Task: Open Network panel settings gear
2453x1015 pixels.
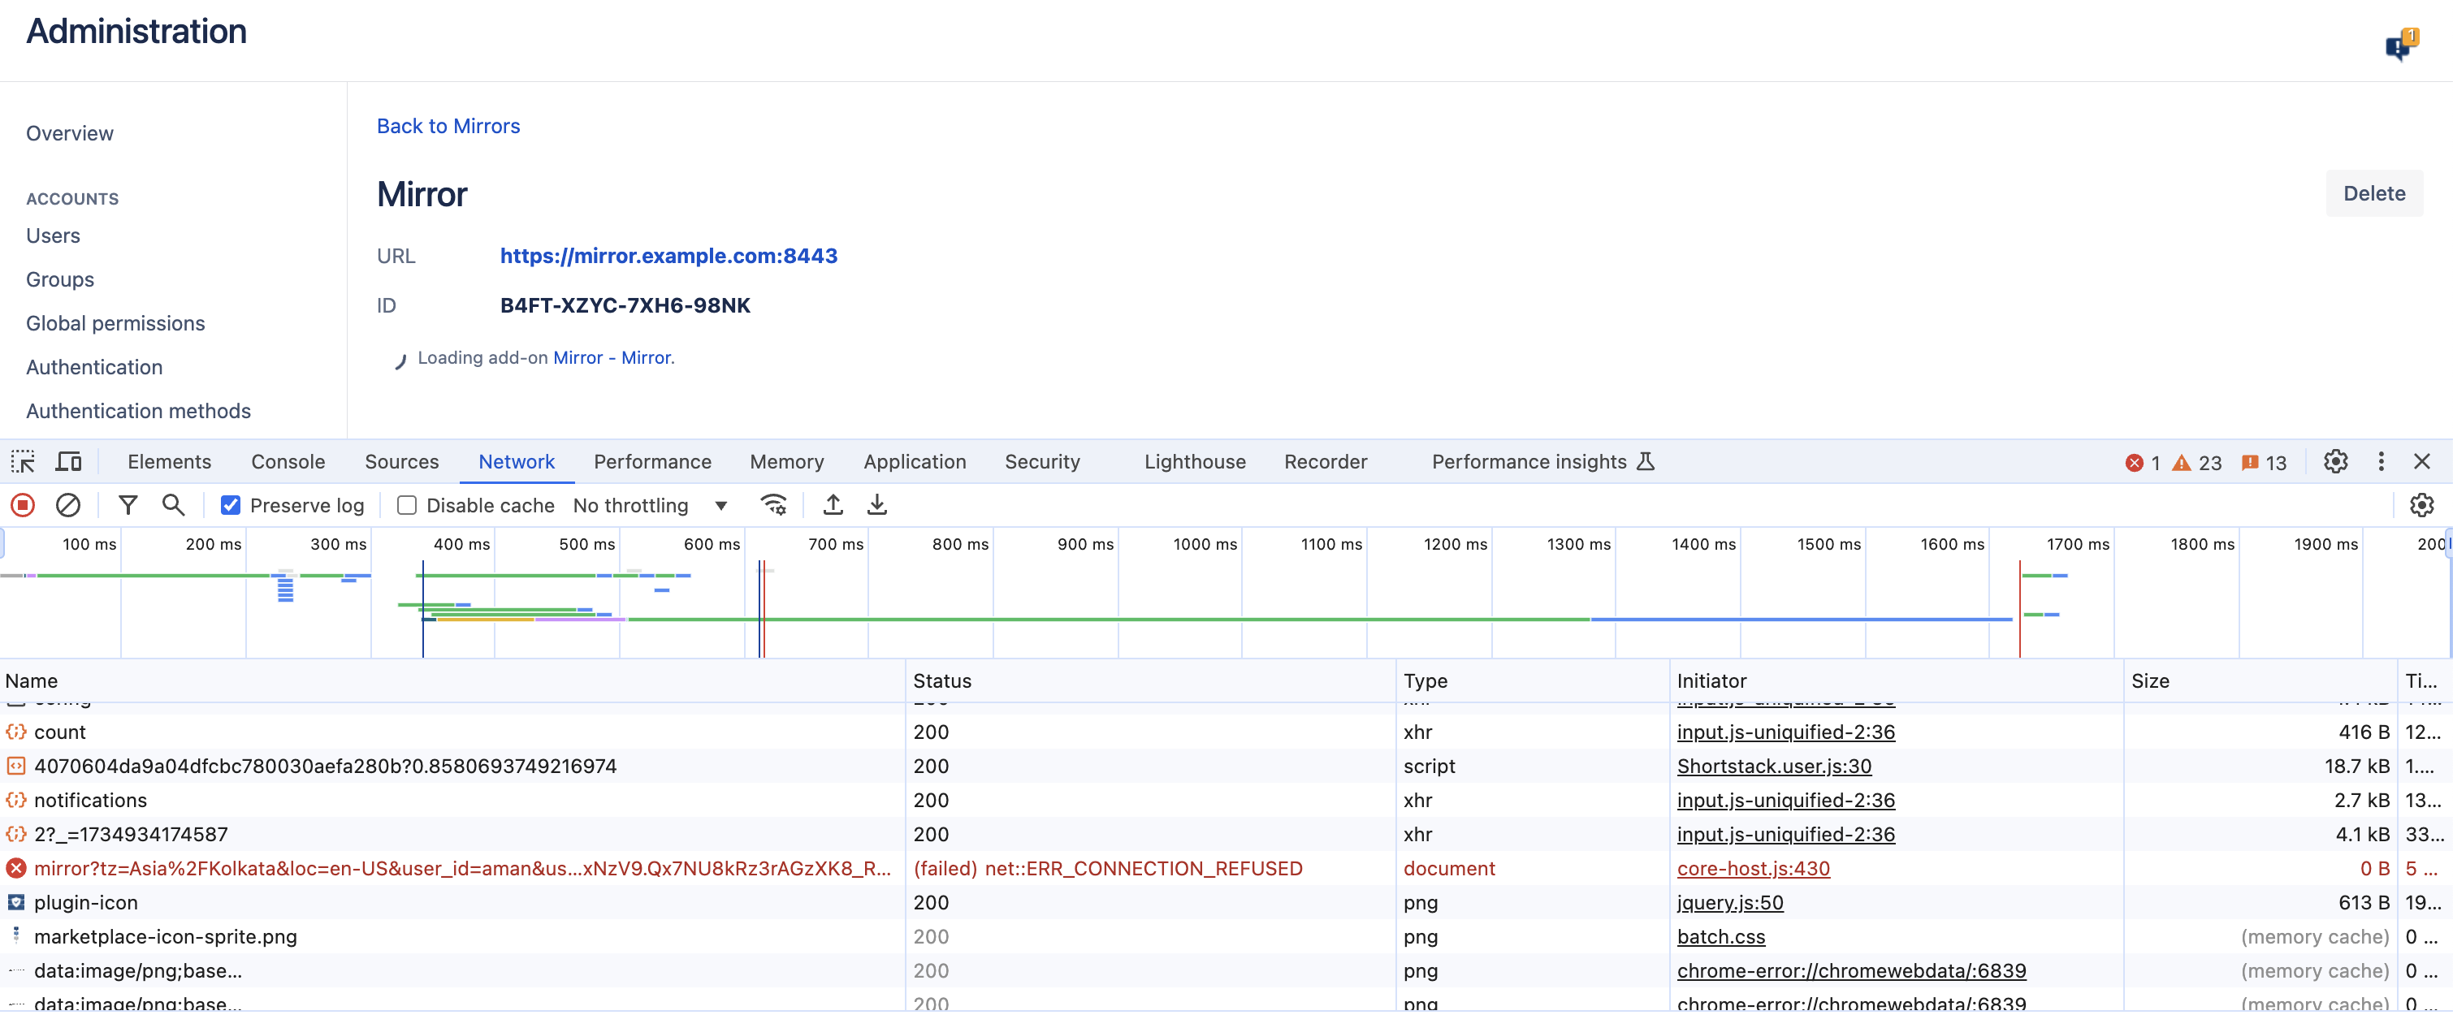Action: click(x=2421, y=506)
